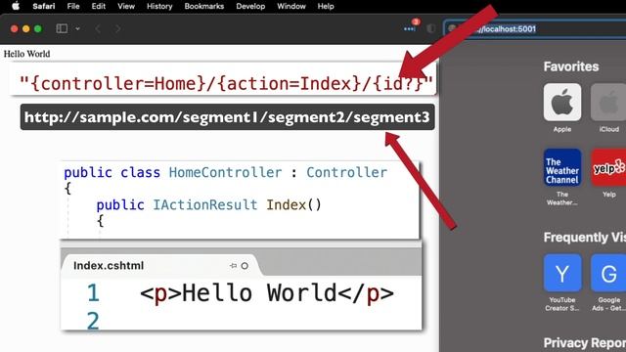Click the sample.com segment URL text
Image resolution: width=626 pixels, height=352 pixels.
click(x=227, y=117)
